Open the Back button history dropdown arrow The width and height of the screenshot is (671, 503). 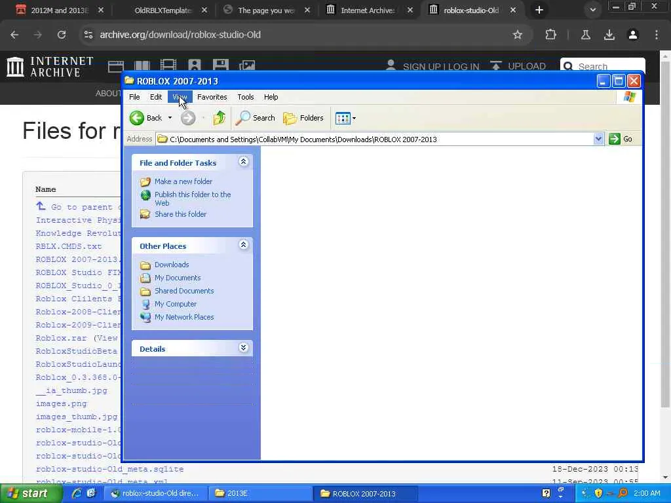click(x=170, y=118)
